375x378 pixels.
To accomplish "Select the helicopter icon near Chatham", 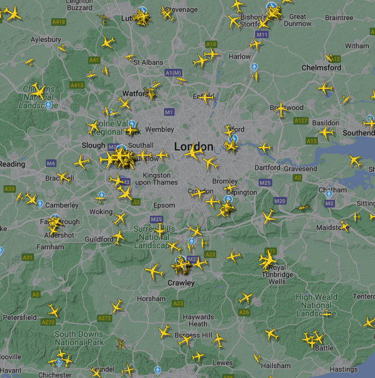I will [x=304, y=208].
